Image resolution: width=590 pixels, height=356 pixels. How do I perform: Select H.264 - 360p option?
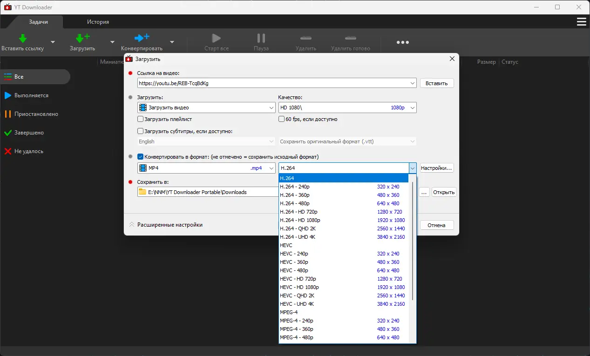(x=344, y=195)
